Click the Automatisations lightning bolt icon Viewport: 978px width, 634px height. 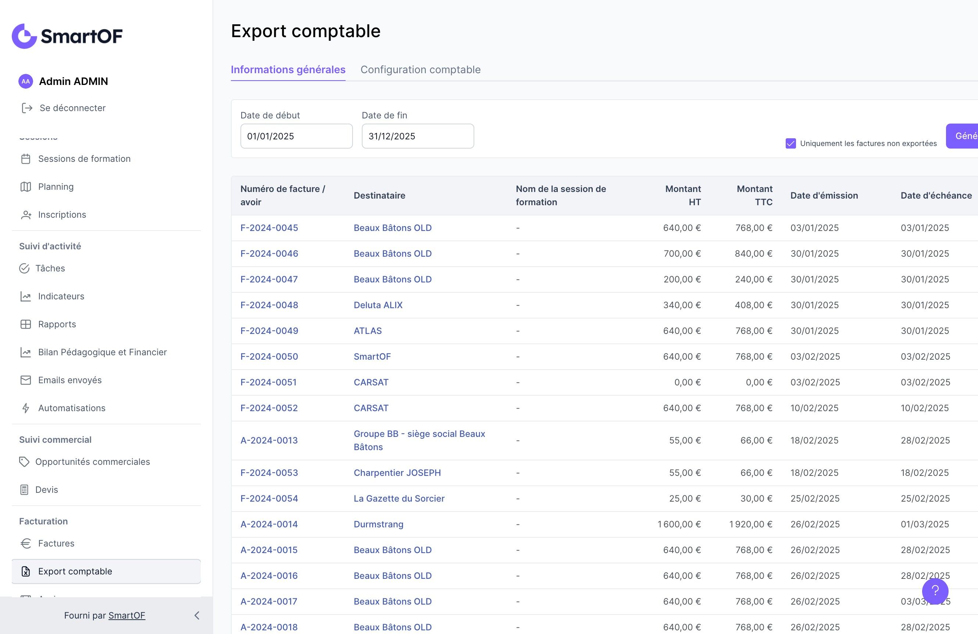click(25, 408)
